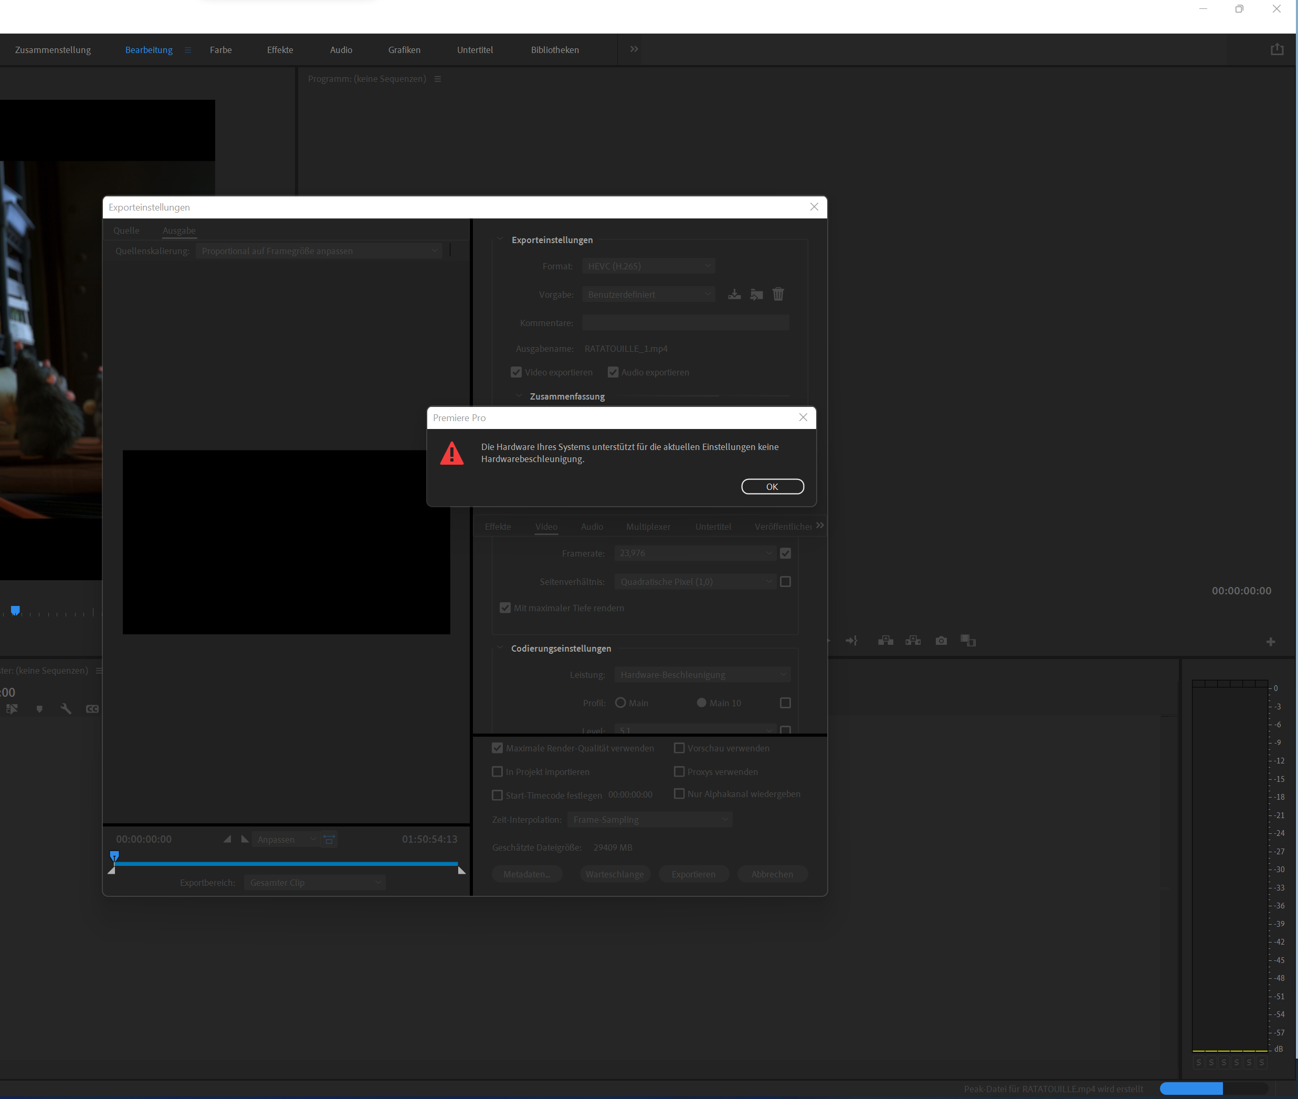Select the Main profile radio button
The width and height of the screenshot is (1298, 1099).
[x=620, y=703]
